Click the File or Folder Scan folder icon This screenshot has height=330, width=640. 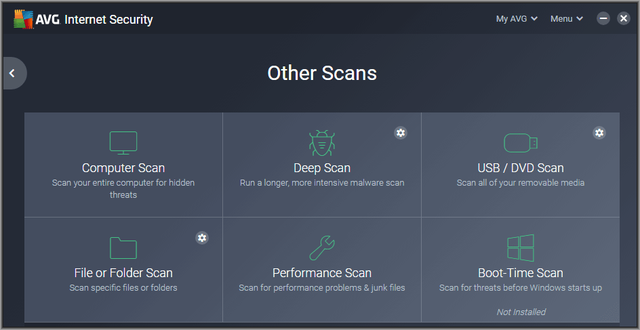pos(123,247)
